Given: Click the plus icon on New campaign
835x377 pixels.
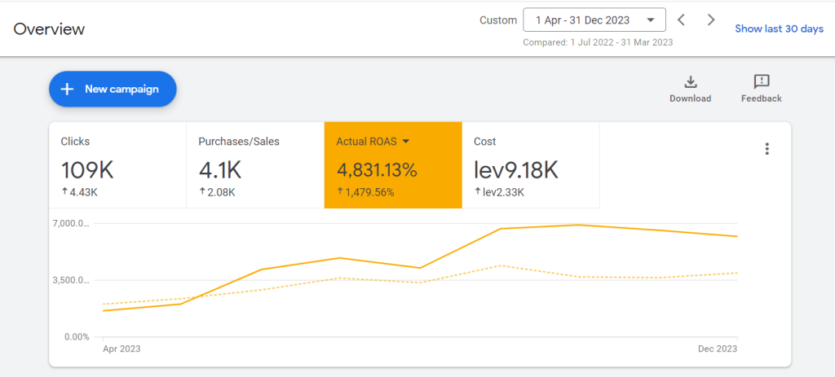Looking at the screenshot, I should [67, 89].
